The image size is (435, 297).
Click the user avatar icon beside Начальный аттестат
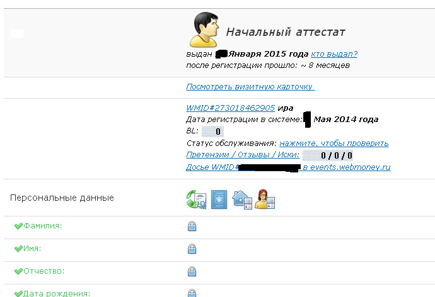pos(204,30)
